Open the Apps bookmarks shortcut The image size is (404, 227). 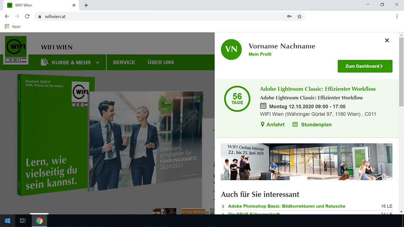click(13, 26)
